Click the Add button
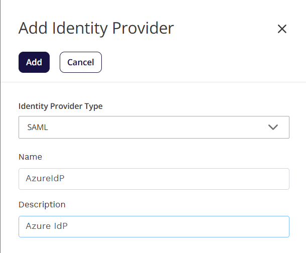 (34, 62)
